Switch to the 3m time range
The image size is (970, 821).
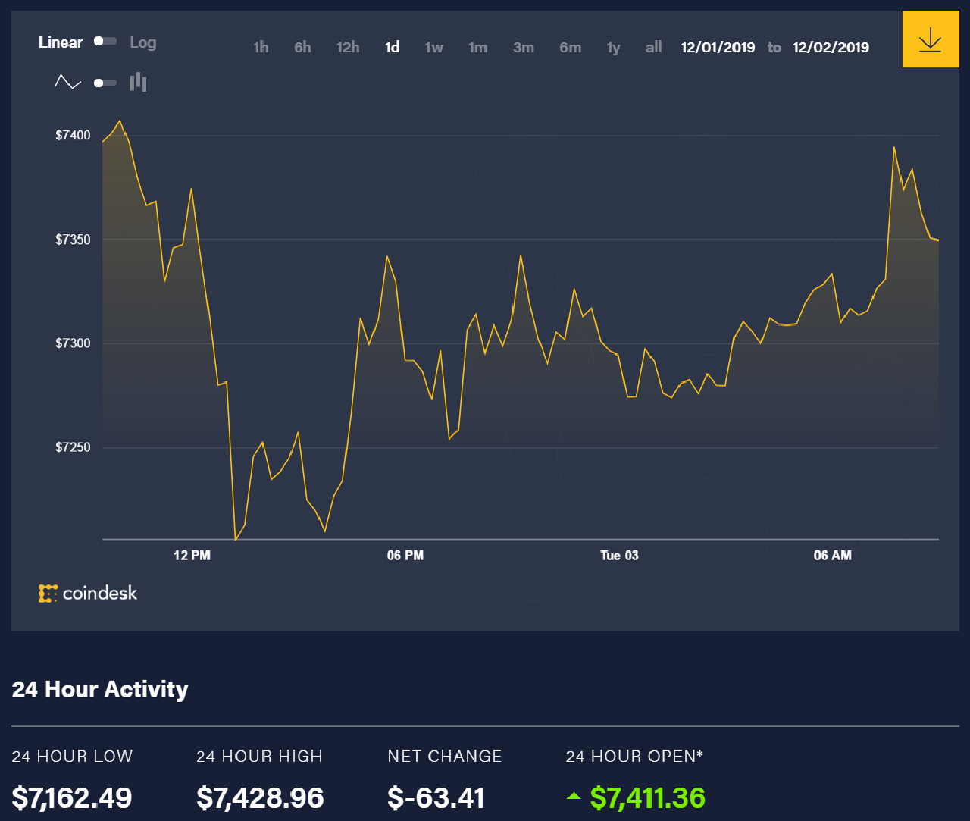[x=523, y=47]
